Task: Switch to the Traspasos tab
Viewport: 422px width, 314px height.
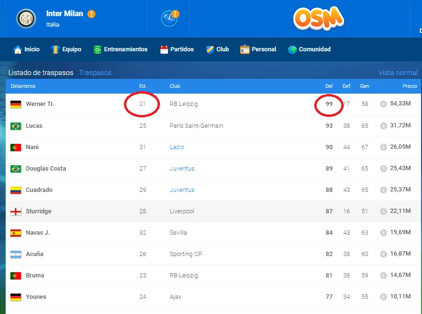Action: [95, 73]
